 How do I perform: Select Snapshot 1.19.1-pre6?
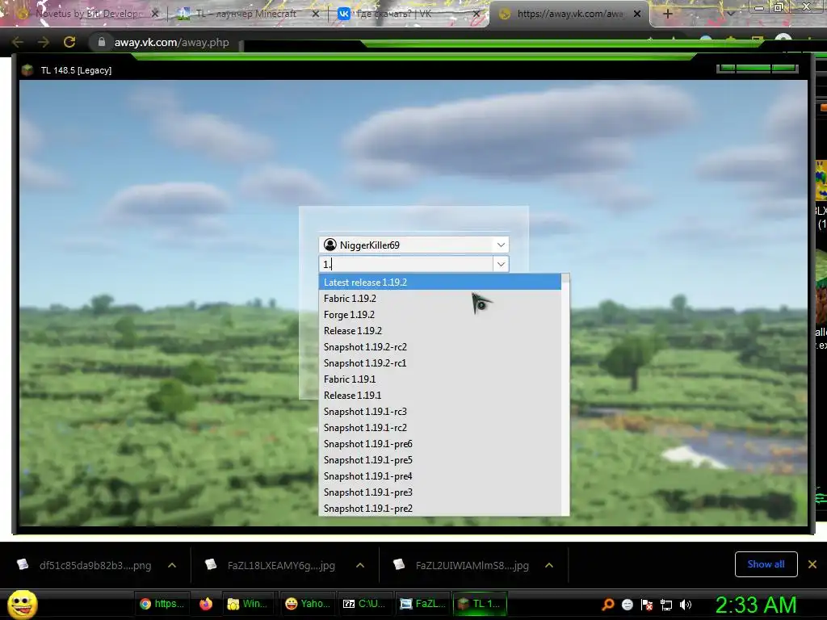440,444
